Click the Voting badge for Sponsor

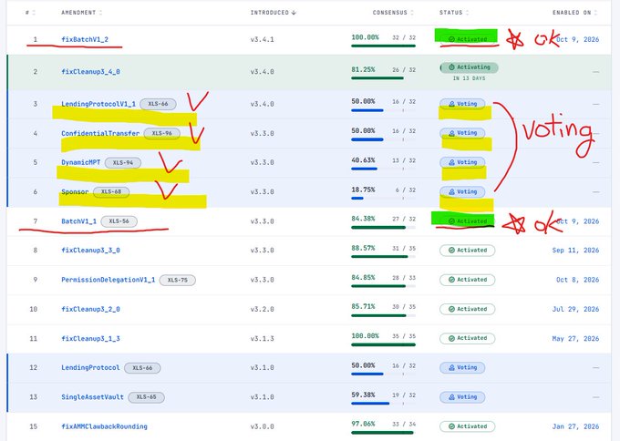coord(462,191)
